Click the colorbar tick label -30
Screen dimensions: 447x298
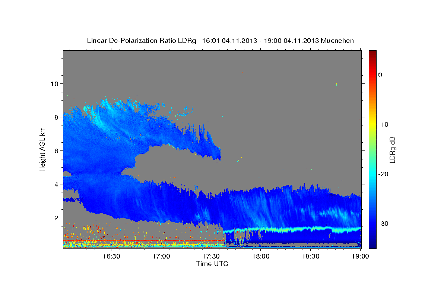383,223
